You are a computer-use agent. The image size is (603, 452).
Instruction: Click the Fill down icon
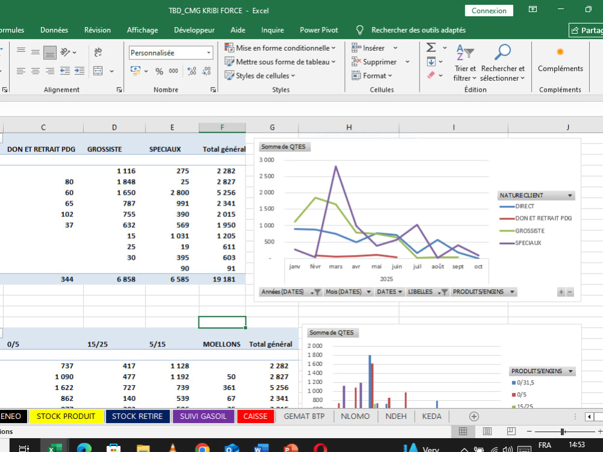[x=431, y=61]
